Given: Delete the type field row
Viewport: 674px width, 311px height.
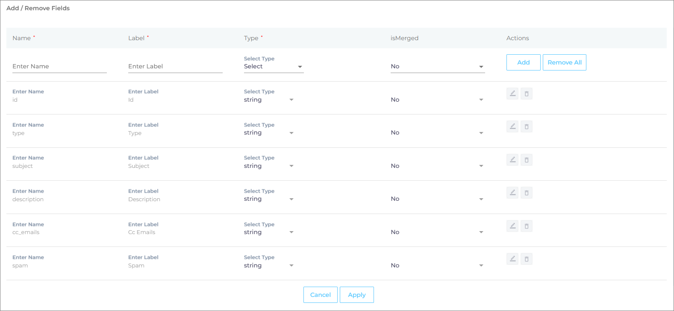Looking at the screenshot, I should [527, 127].
